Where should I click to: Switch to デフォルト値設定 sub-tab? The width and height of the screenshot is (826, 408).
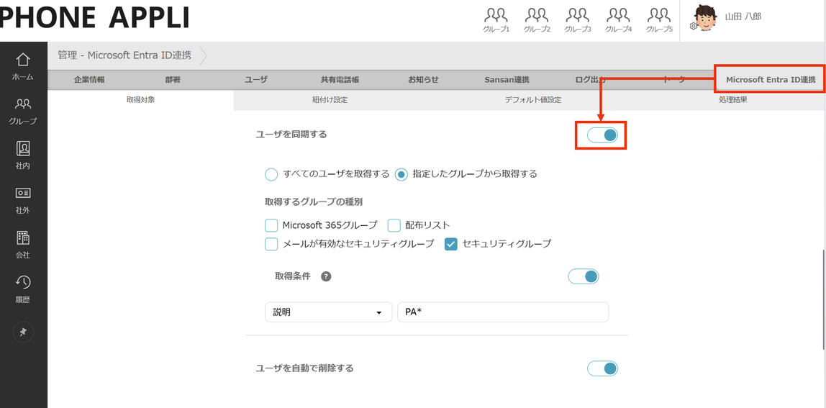(x=532, y=99)
